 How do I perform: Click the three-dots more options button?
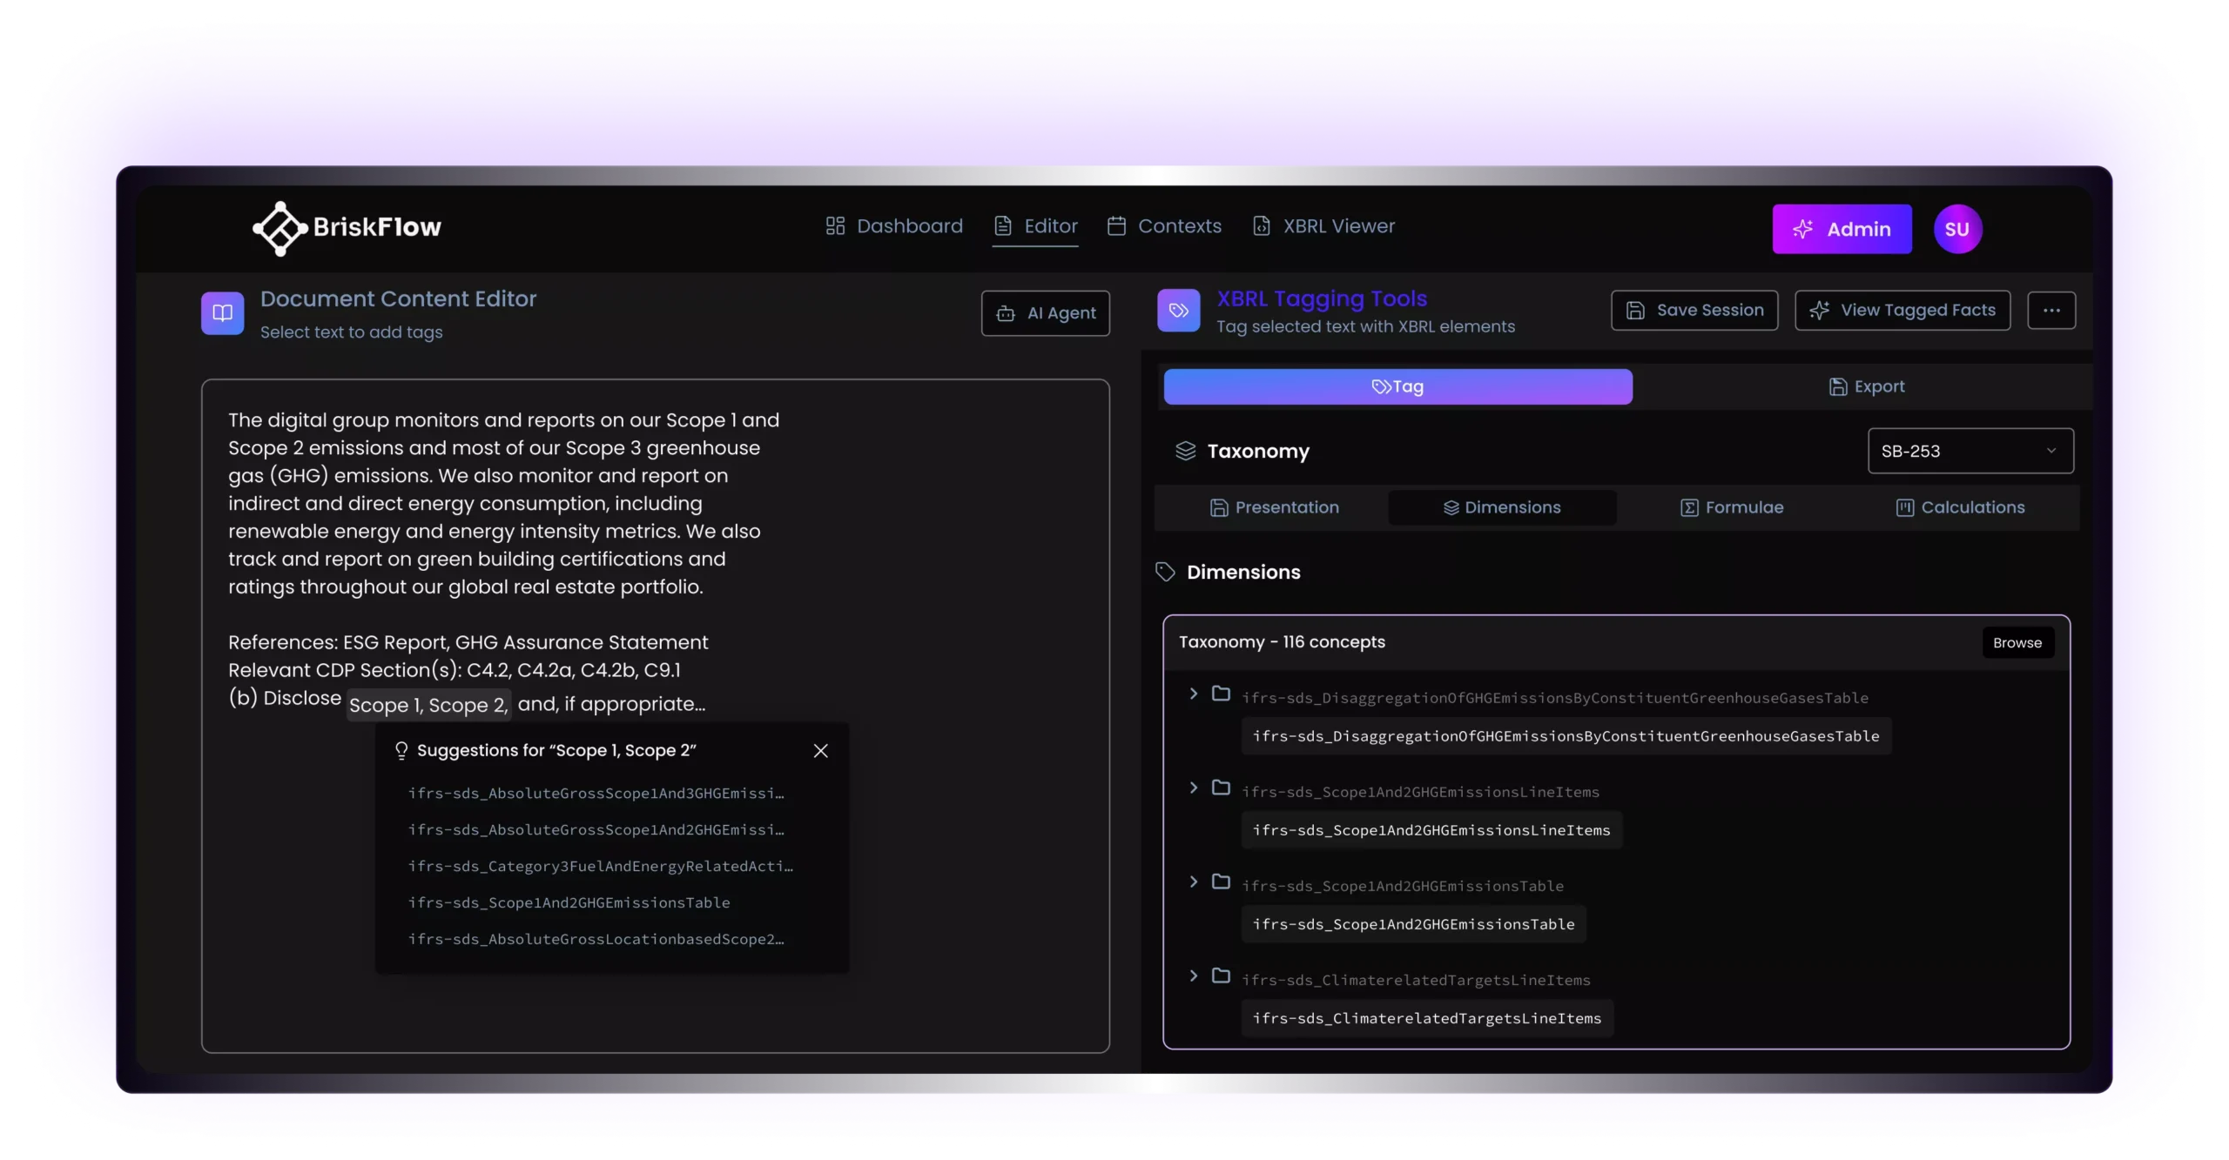pos(2051,311)
